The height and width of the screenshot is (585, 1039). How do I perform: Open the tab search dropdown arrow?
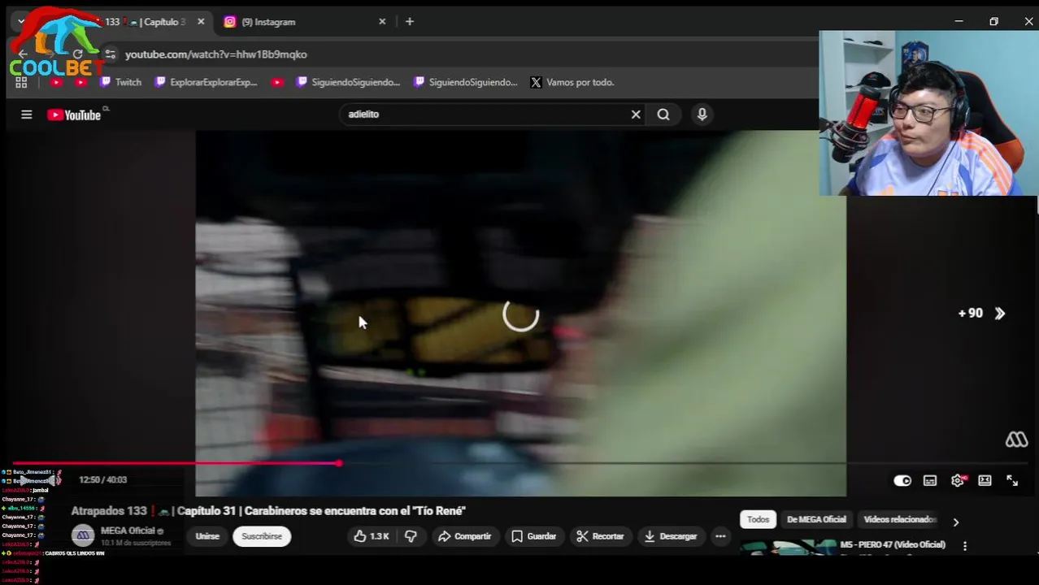[x=21, y=22]
